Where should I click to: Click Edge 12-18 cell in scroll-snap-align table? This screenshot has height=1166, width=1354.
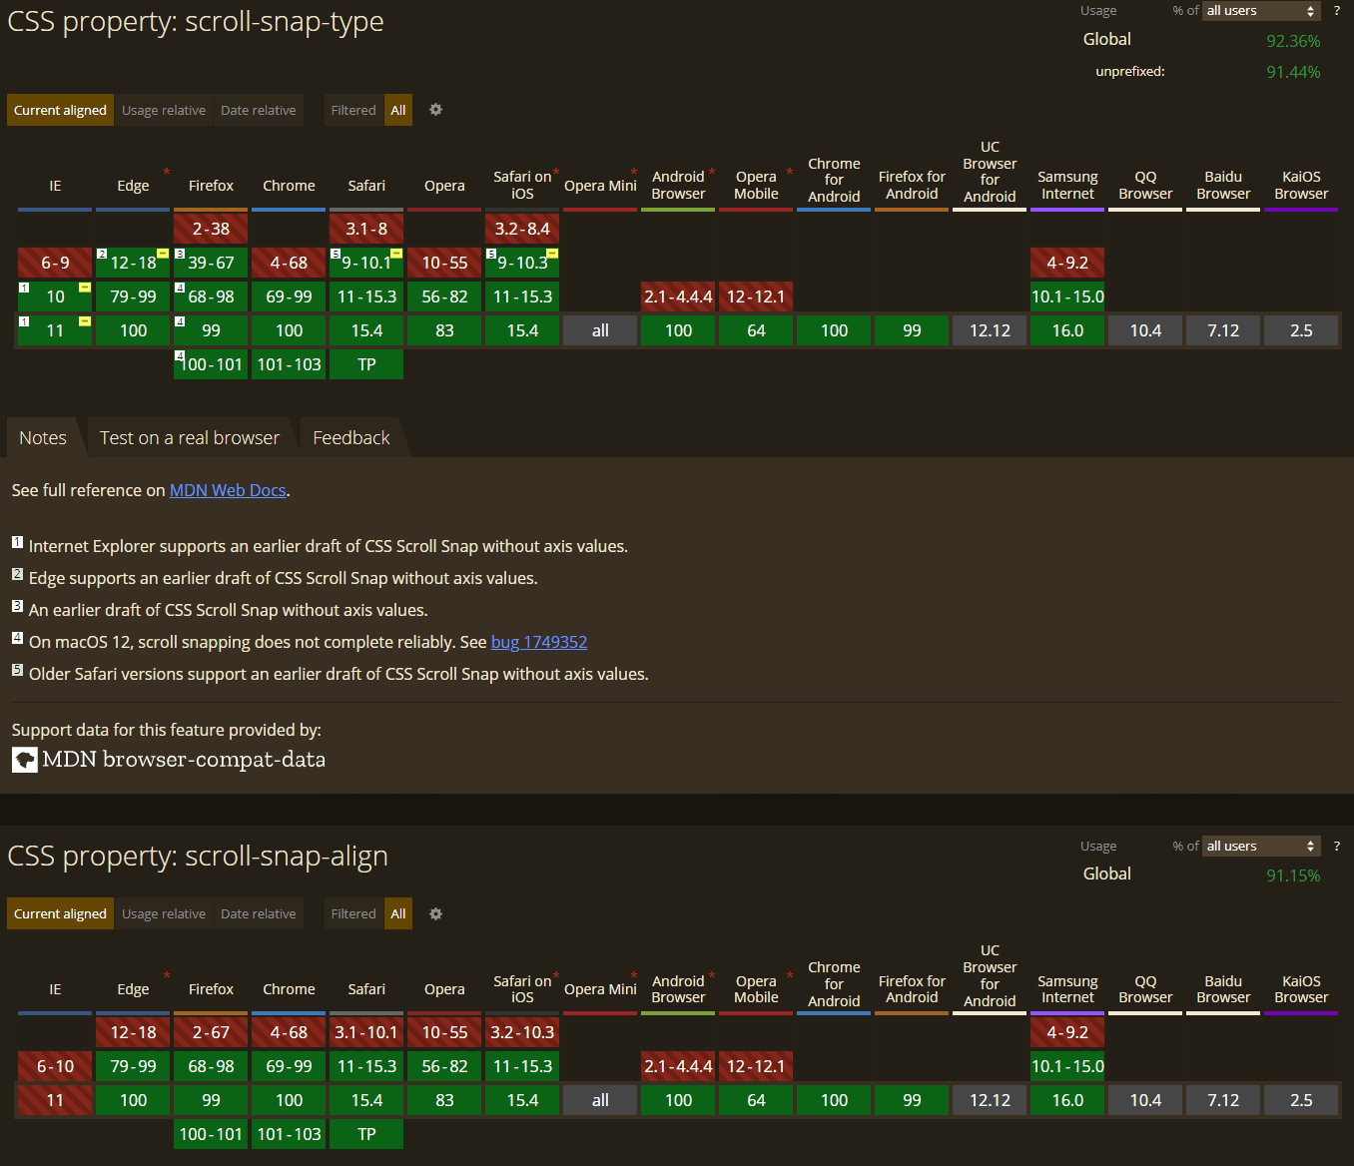click(133, 1032)
